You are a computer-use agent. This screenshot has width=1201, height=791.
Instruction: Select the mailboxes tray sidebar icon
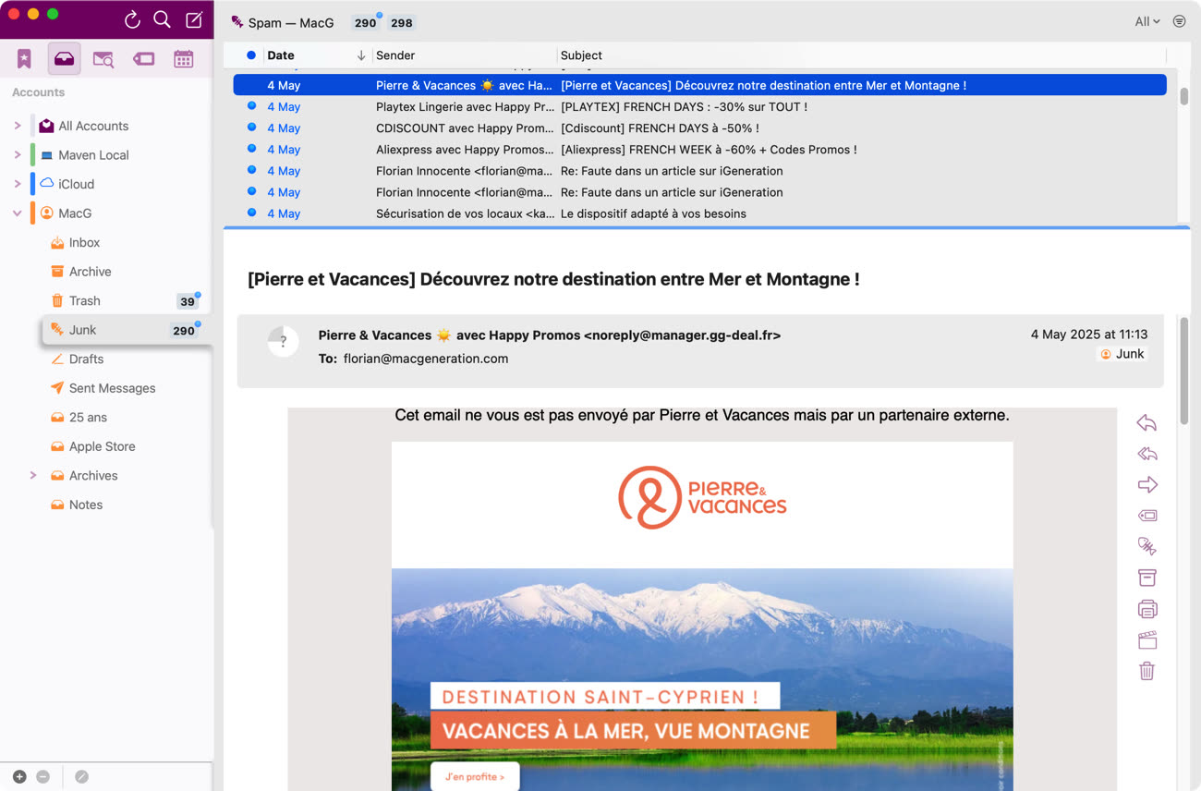(x=64, y=59)
